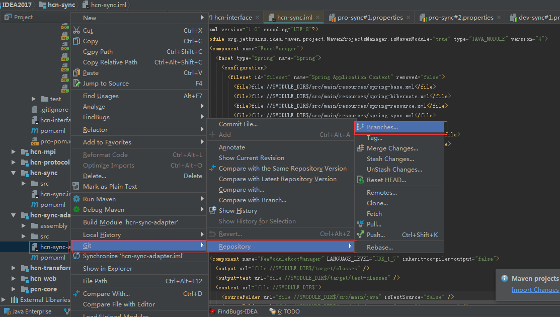The width and height of the screenshot is (560, 317).
Task: Expand the External Libraries node
Action: click(4, 299)
